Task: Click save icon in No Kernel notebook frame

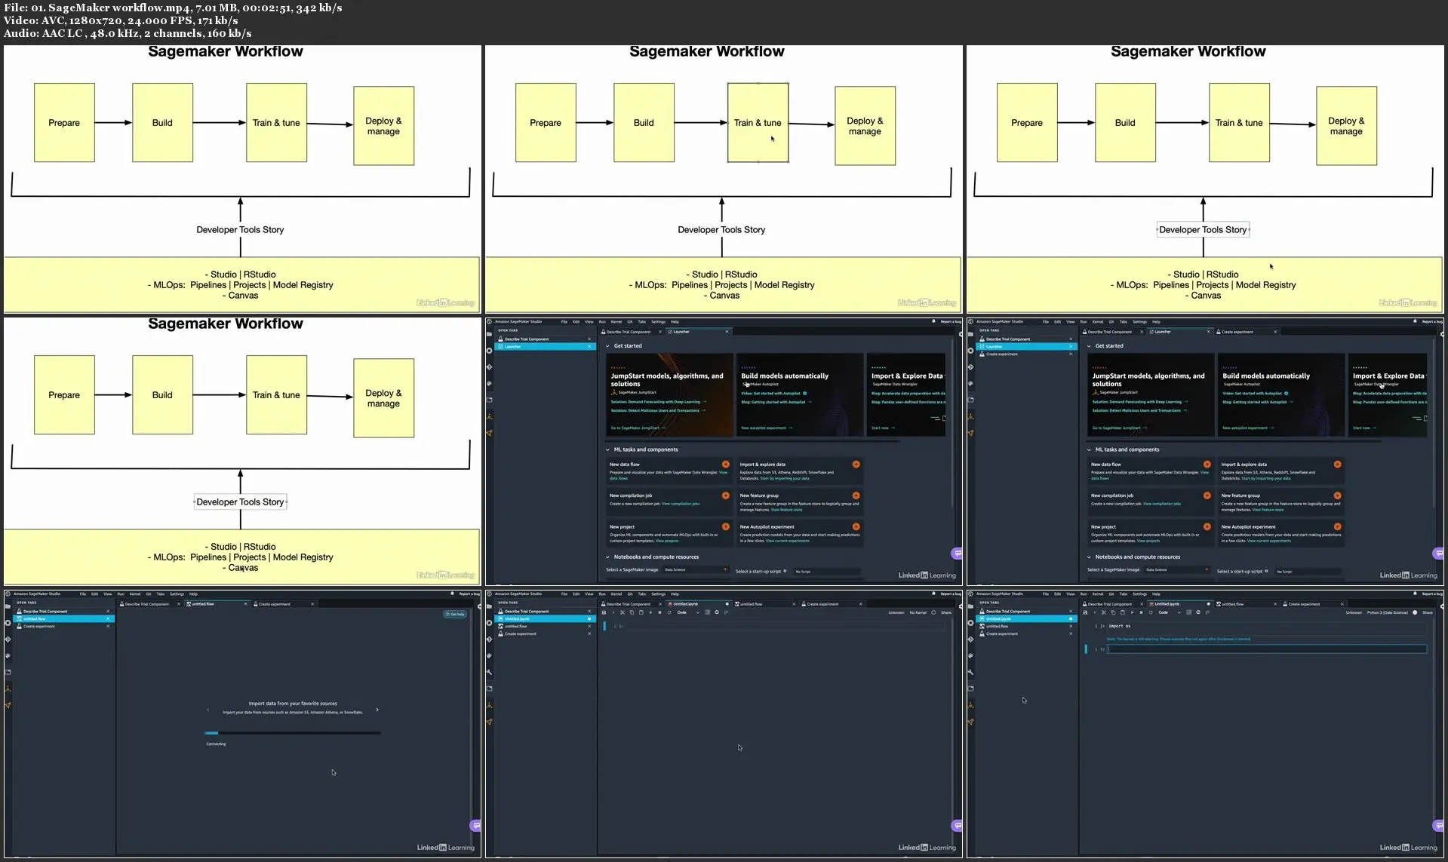Action: coord(604,612)
